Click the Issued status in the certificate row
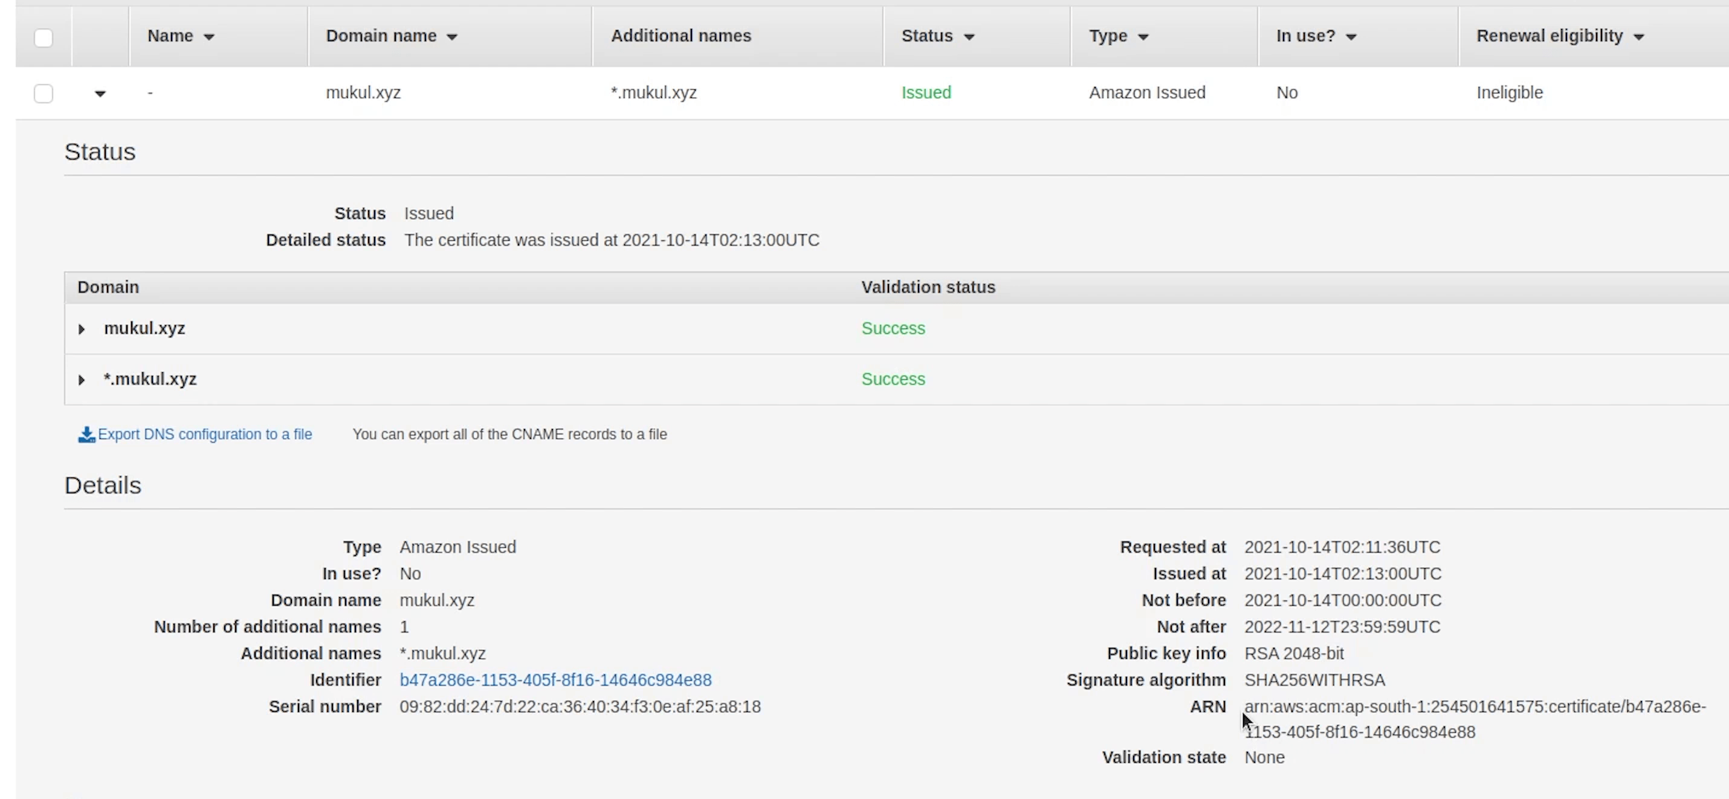The height and width of the screenshot is (799, 1729). [926, 92]
